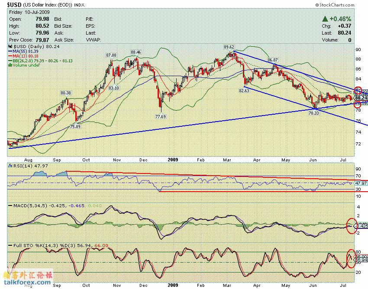This screenshot has height=289, width=368.
Task: Click the 86.87 April high label
Action: point(272,60)
